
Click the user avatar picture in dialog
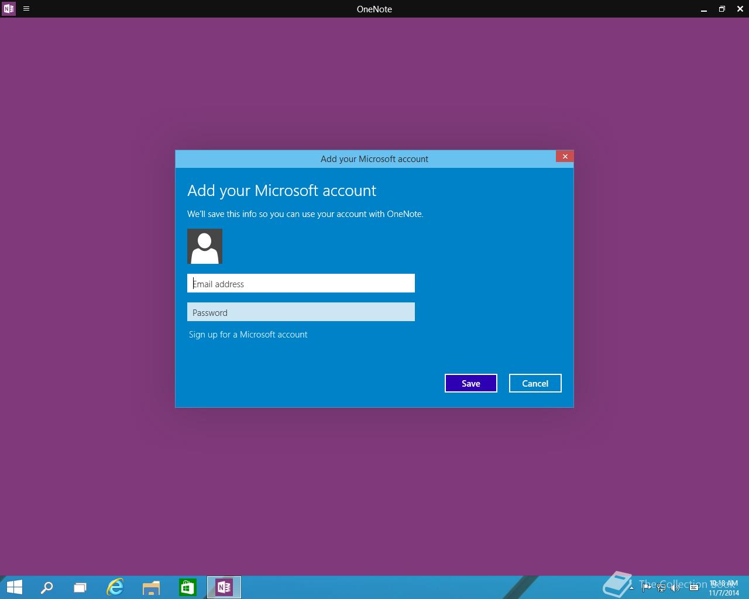[x=205, y=246]
